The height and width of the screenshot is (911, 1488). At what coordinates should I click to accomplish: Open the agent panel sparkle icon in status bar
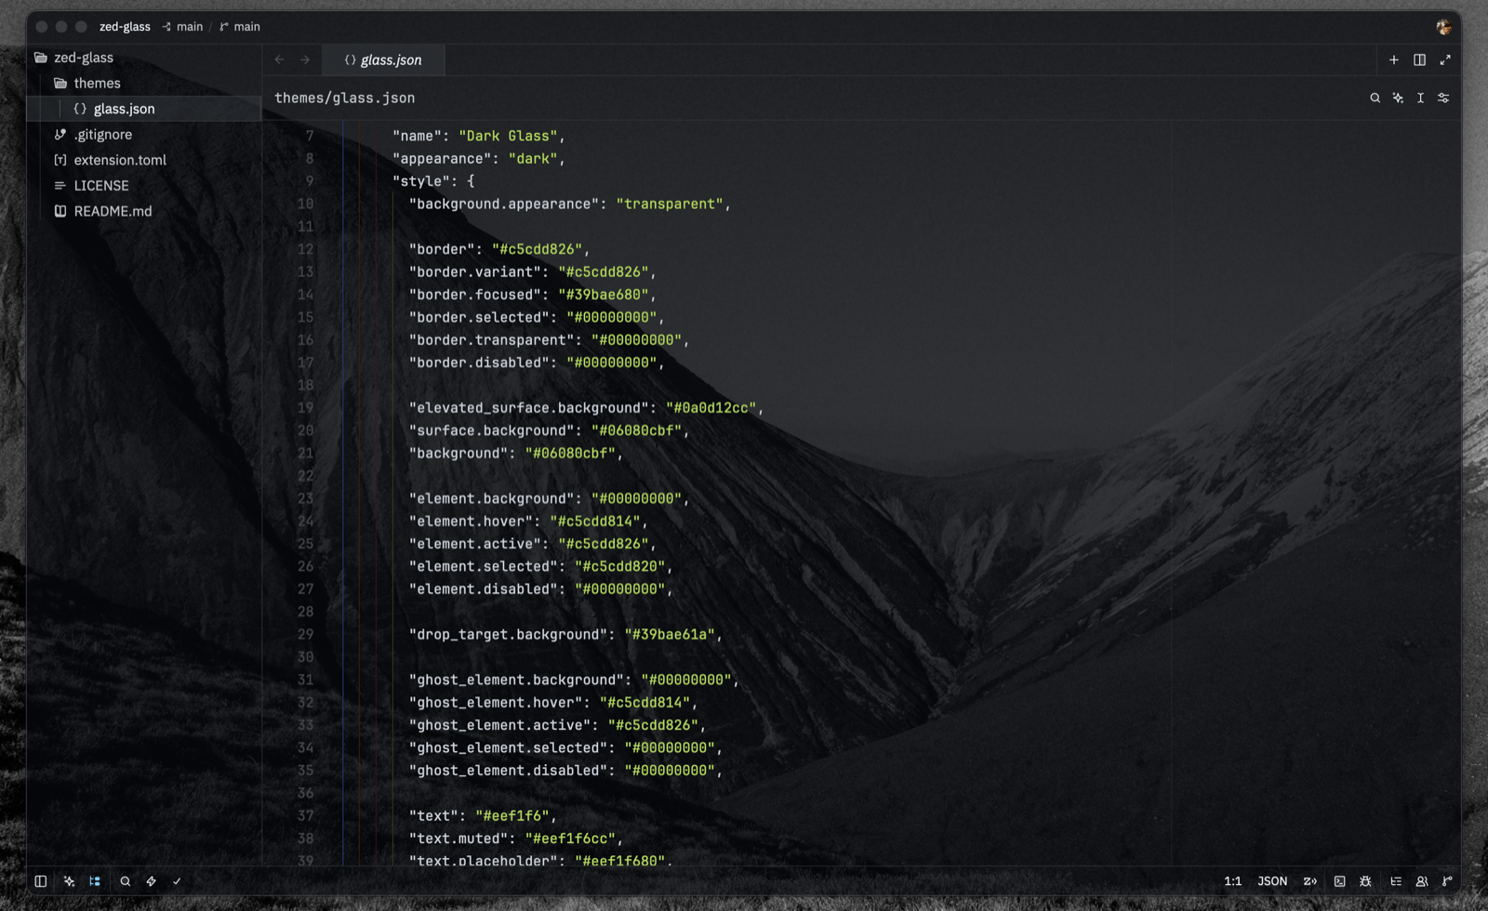[x=69, y=881]
